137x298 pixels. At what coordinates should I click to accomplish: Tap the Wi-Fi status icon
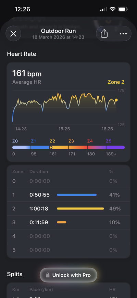click(113, 9)
